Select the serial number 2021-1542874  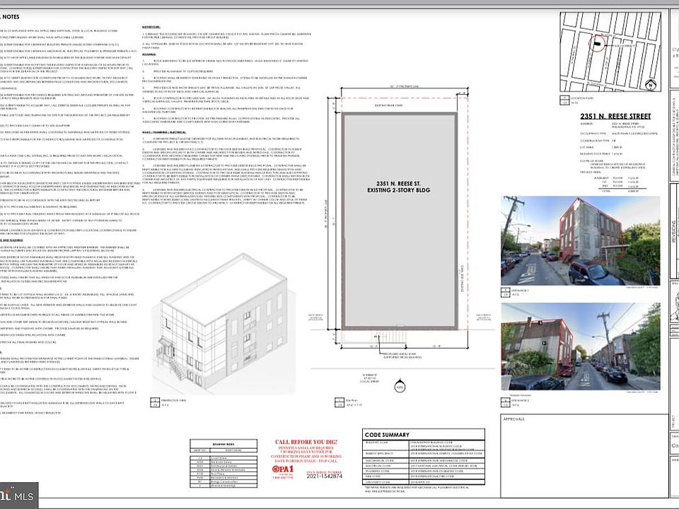[325, 476]
